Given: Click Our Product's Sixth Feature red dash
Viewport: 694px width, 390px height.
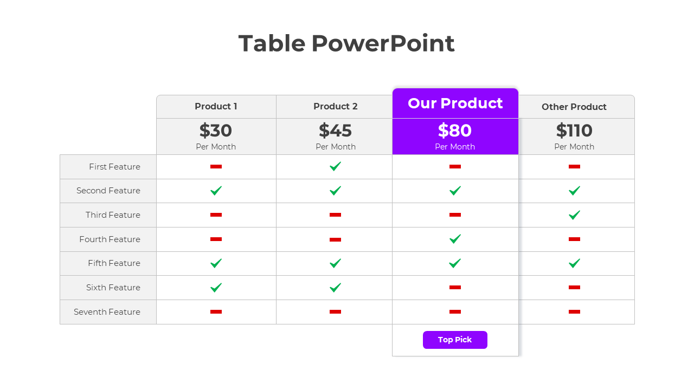Looking at the screenshot, I should click(455, 287).
